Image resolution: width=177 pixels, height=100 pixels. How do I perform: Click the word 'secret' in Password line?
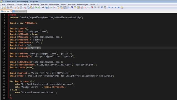pos(37,40)
